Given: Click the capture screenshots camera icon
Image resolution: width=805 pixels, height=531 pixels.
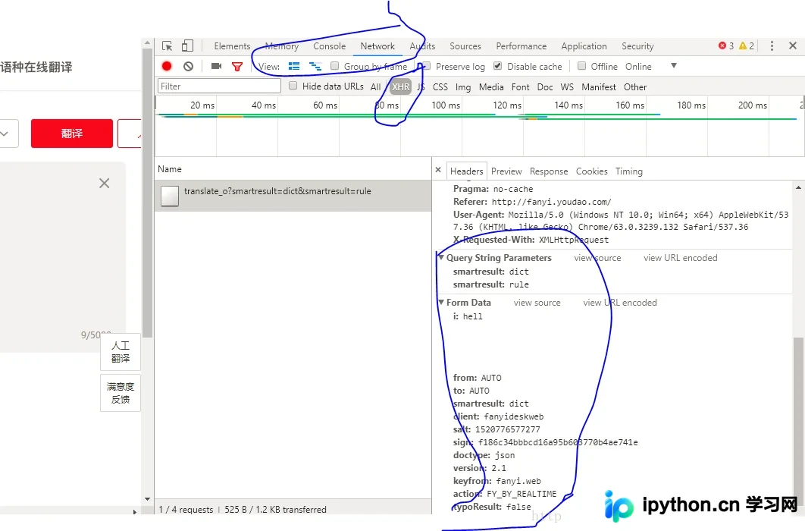Looking at the screenshot, I should pos(216,66).
